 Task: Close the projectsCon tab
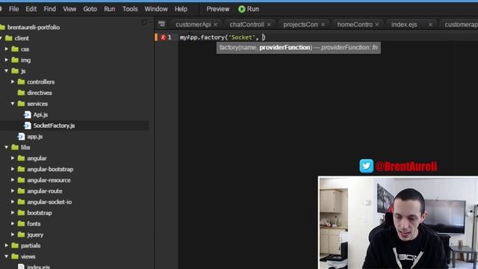323,25
